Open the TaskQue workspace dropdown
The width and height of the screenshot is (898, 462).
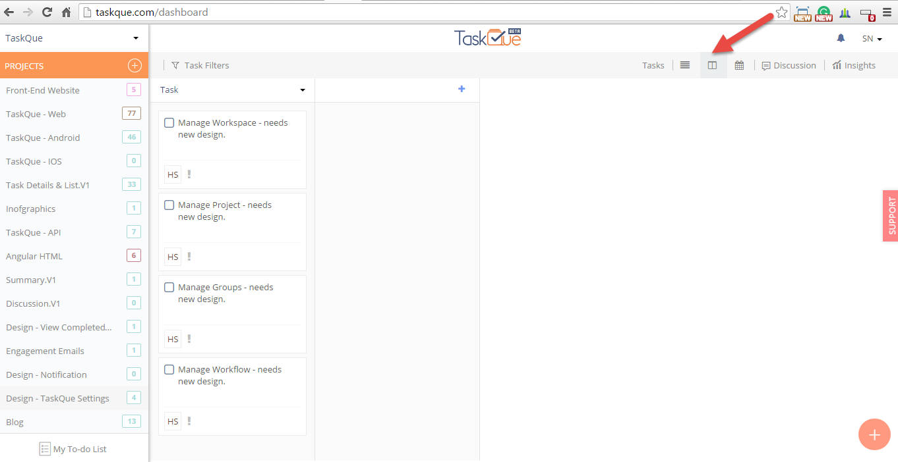click(73, 38)
